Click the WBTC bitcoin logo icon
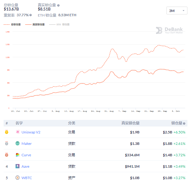This screenshot has height=183, width=191. (x=18, y=178)
